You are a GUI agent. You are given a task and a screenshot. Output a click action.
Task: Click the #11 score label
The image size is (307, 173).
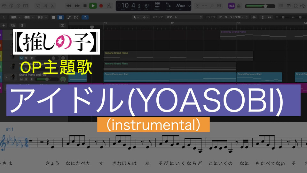point(10,129)
